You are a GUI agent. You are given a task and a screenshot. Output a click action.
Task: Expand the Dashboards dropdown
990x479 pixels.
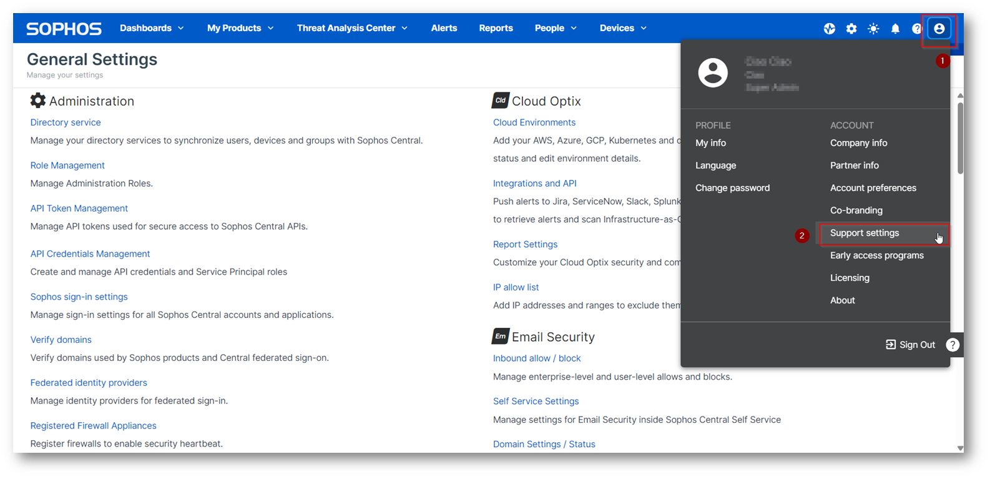click(152, 28)
